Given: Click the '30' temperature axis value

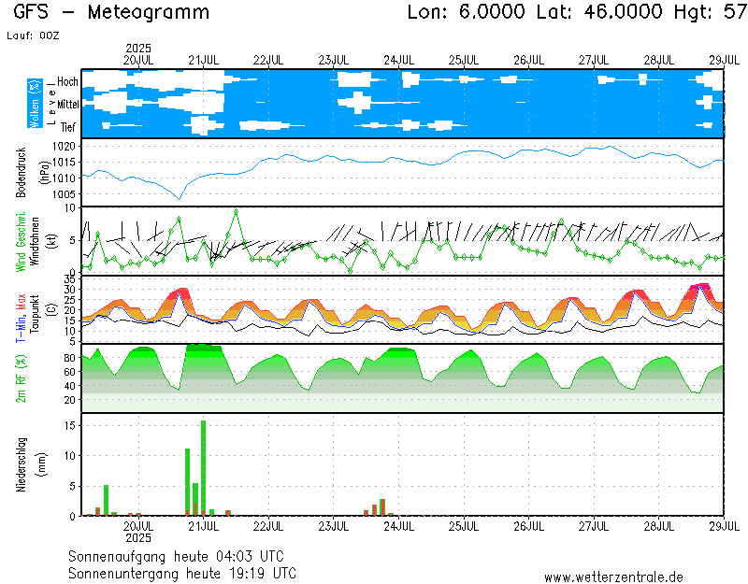Looking at the screenshot, I should pos(69,290).
